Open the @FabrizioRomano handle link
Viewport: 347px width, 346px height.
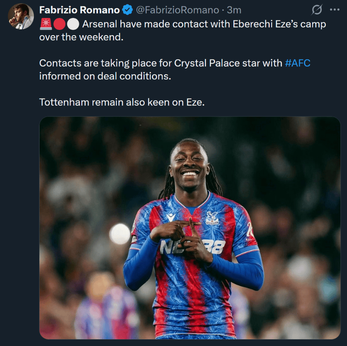click(177, 10)
